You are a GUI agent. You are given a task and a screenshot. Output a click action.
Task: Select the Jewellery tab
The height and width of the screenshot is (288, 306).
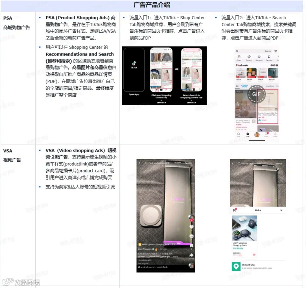tap(270, 86)
